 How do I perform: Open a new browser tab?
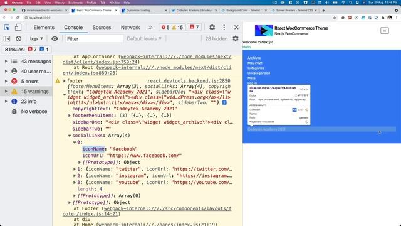(x=323, y=11)
